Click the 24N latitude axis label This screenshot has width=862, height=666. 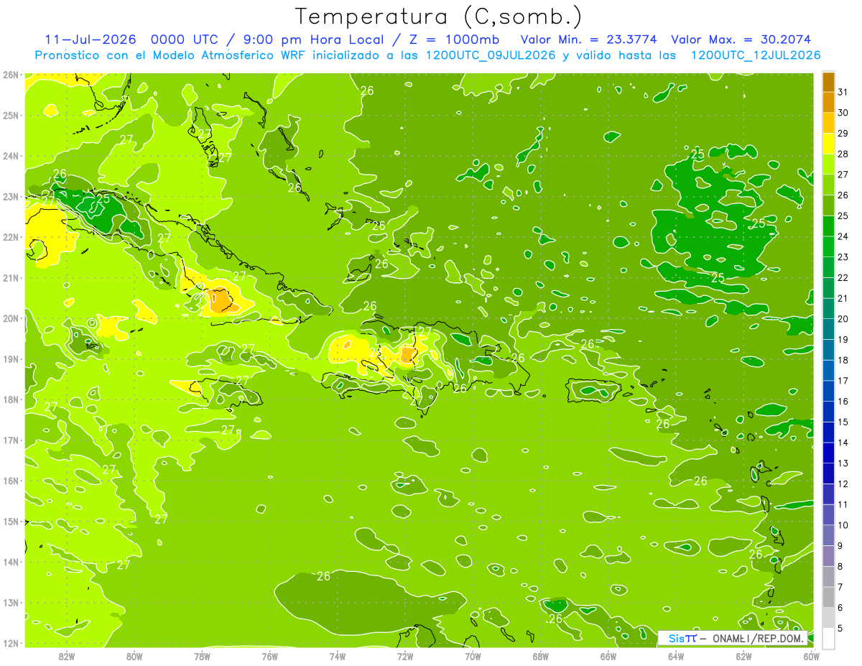(11, 156)
